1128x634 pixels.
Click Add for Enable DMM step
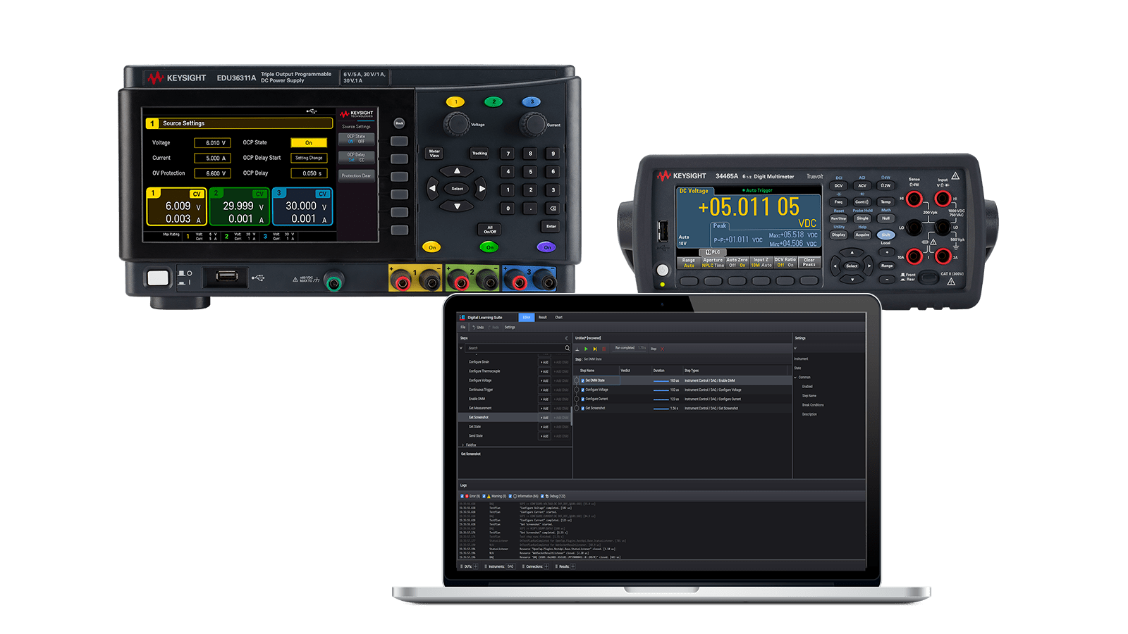pos(544,399)
